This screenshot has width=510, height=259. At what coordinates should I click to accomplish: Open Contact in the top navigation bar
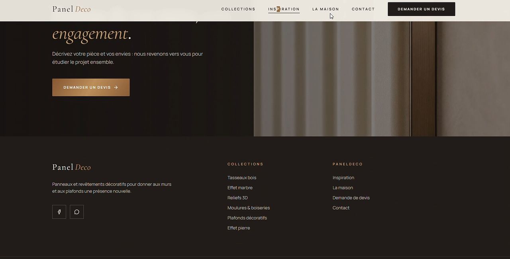click(x=363, y=9)
